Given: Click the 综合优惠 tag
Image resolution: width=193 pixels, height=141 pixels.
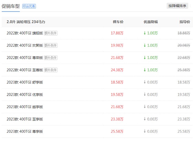Looking at the screenshot, I should click(x=29, y=6).
